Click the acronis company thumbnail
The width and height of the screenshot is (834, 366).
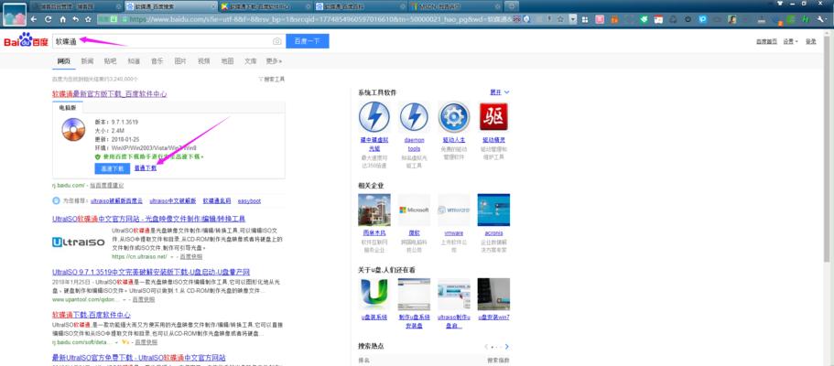(x=493, y=210)
